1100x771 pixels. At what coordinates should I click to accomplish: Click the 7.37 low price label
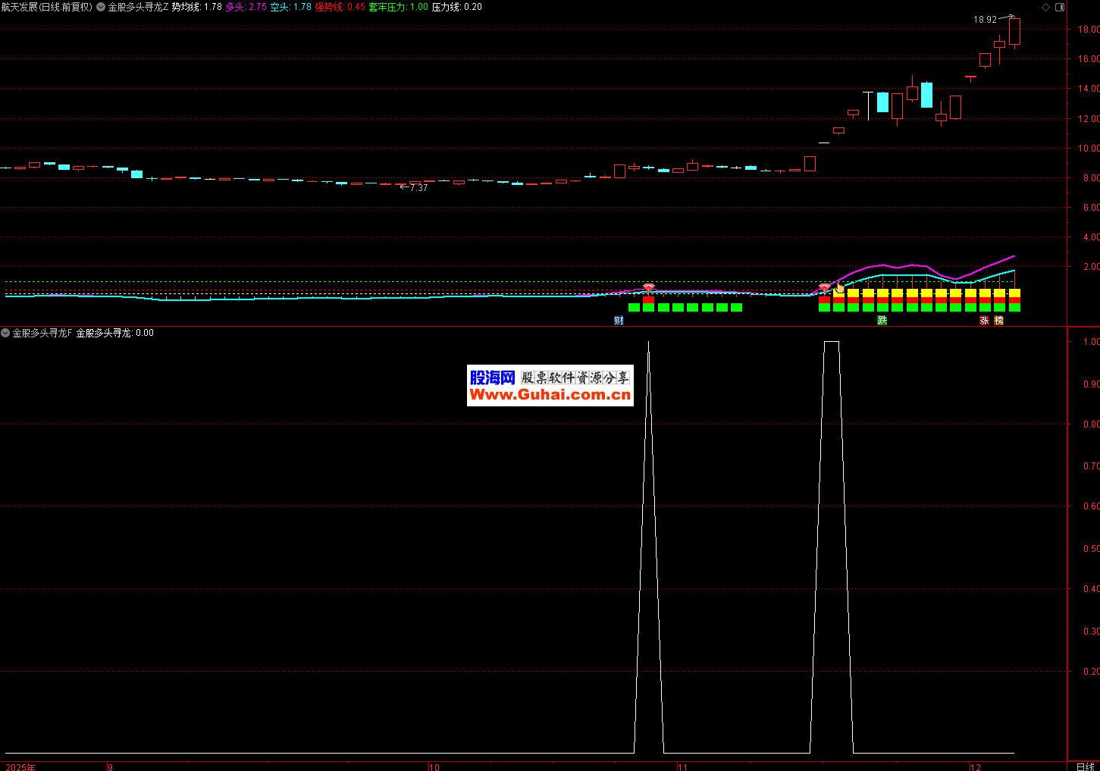pyautogui.click(x=418, y=188)
